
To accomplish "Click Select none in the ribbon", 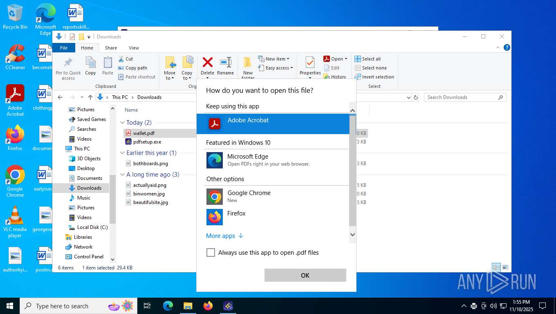I will pyautogui.click(x=370, y=68).
